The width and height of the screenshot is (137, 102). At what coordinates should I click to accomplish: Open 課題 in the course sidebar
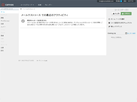[2, 18]
